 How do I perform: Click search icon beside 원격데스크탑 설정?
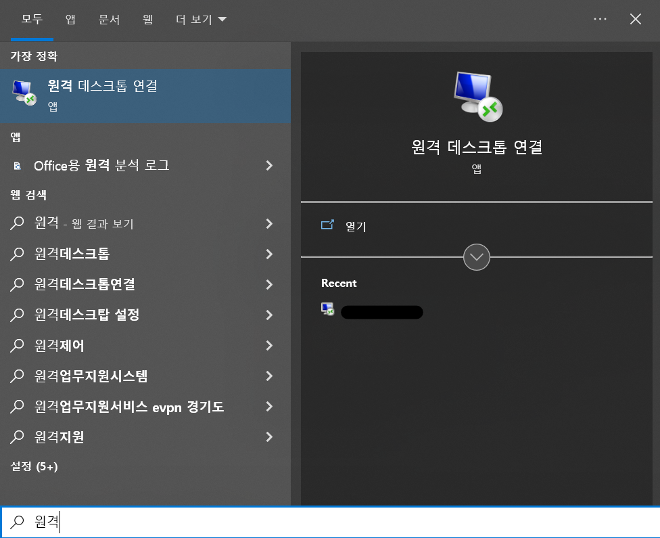[x=17, y=315]
